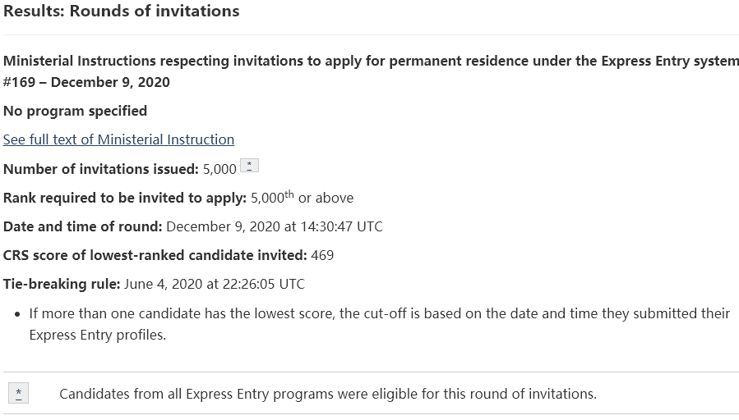
Task: Click the footnote return asterisk at bottom
Action: (18, 394)
